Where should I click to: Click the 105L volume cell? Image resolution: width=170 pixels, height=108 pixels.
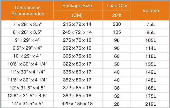150,40
